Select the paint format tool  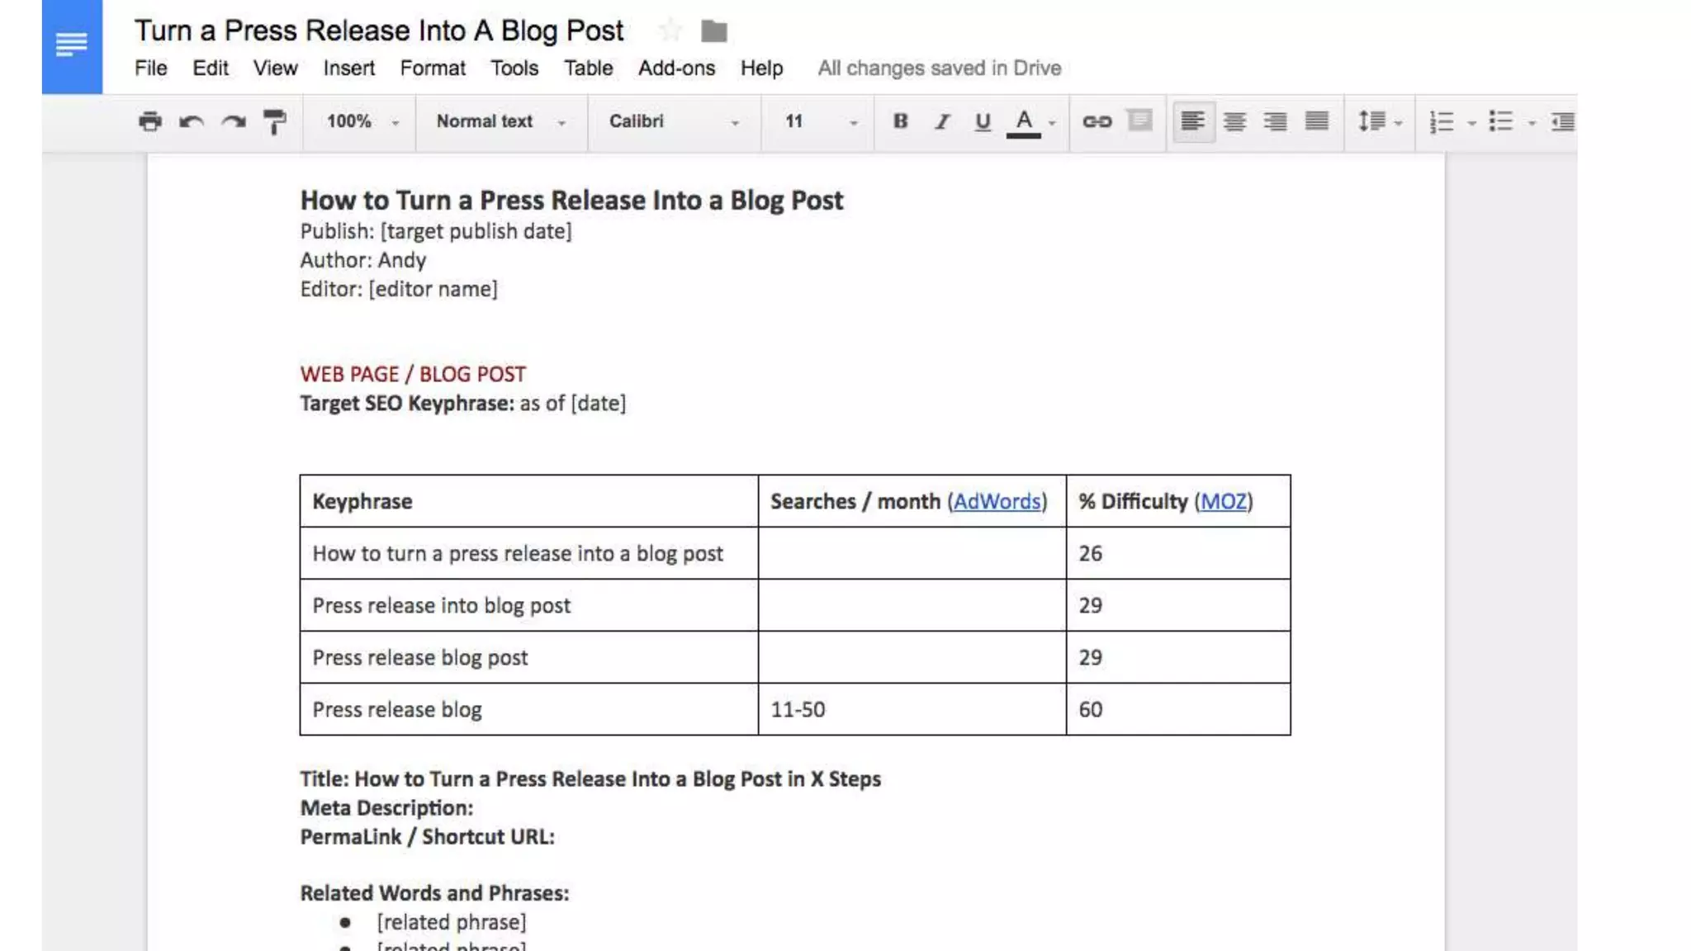pos(274,121)
